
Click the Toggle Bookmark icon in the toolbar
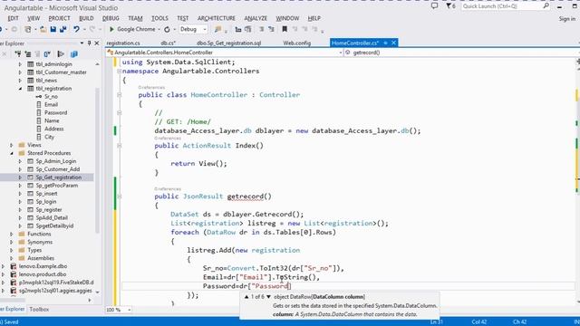(x=285, y=29)
